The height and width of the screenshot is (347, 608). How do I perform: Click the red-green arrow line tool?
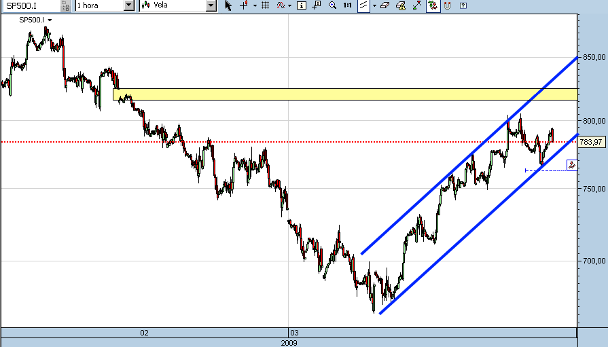tap(417, 5)
